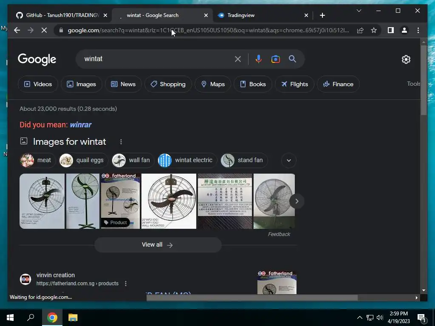Click the URL address bar
The width and height of the screenshot is (435, 326).
pyautogui.click(x=208, y=30)
